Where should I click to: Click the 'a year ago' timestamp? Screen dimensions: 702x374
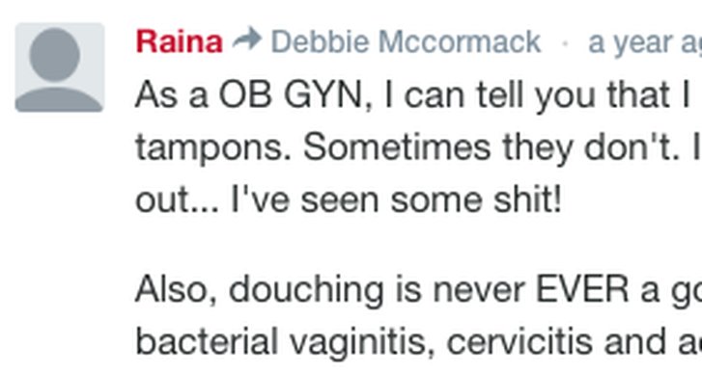645,43
